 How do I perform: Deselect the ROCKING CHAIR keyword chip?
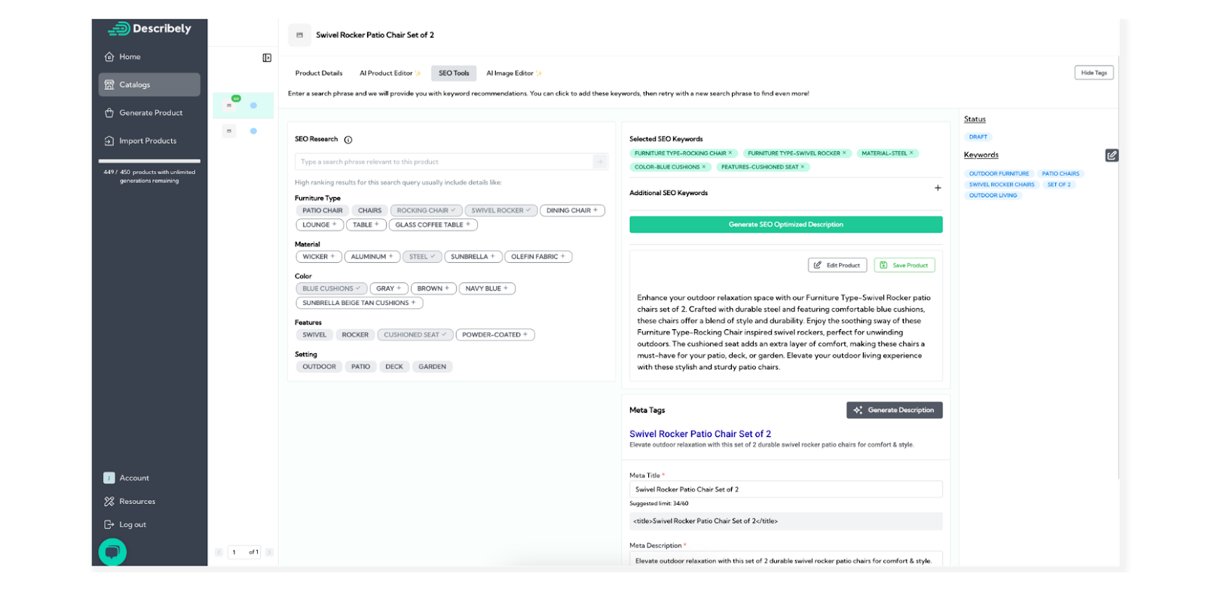(x=427, y=211)
